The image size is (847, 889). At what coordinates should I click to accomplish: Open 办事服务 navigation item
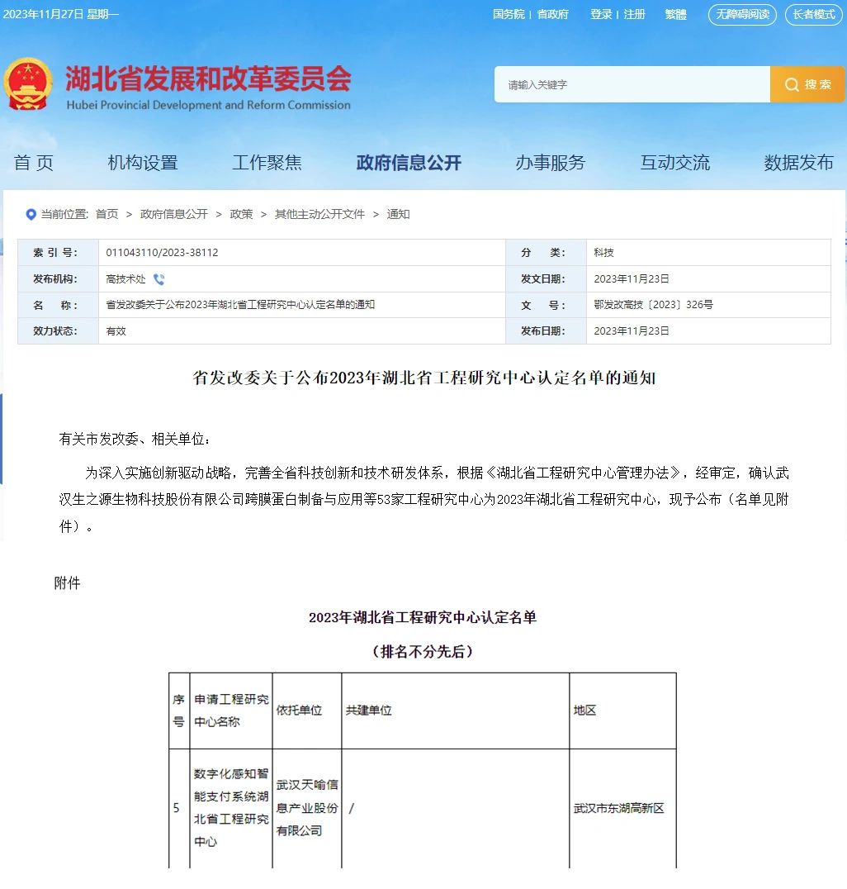[x=550, y=163]
